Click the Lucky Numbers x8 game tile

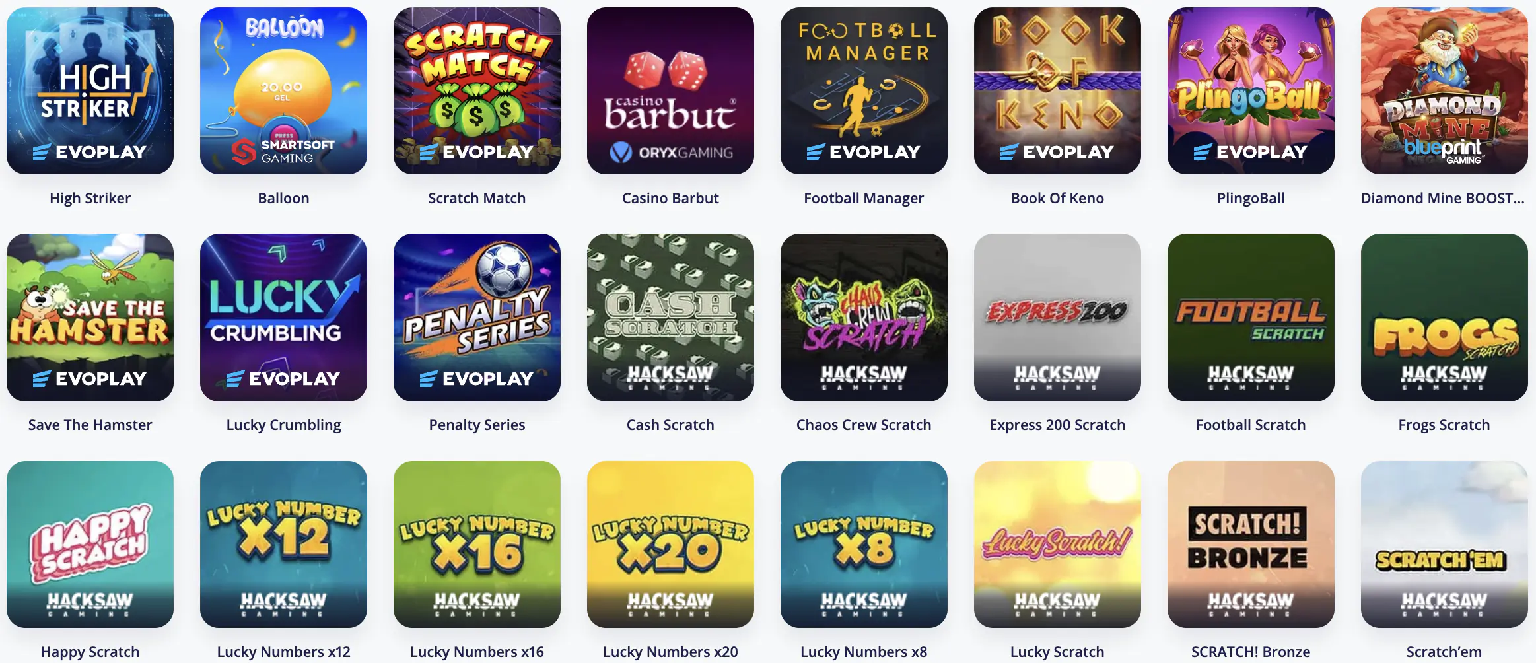tap(864, 544)
